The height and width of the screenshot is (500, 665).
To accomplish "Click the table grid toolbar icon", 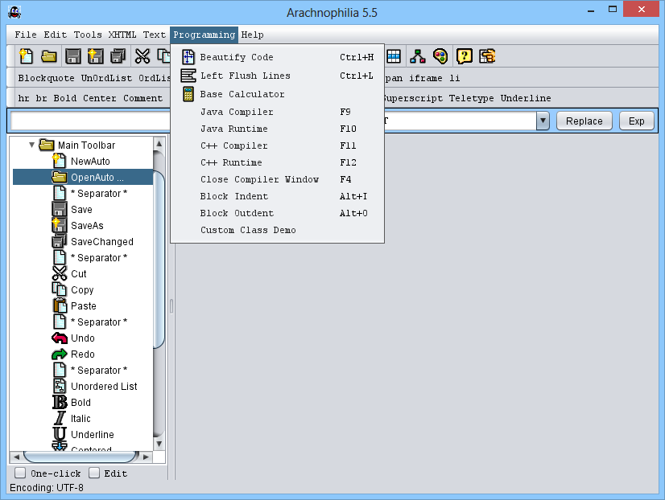I will pos(394,56).
